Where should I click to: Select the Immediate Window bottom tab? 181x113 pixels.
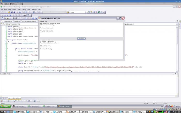(14, 98)
